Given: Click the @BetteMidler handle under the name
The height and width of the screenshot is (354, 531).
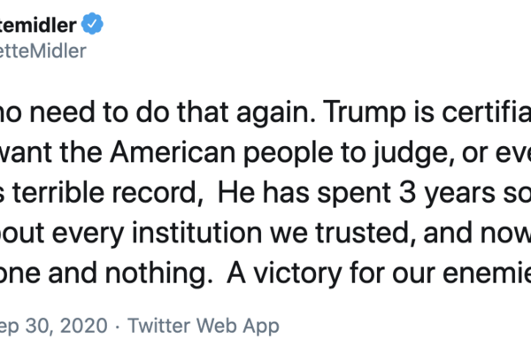Looking at the screenshot, I should pyautogui.click(x=43, y=50).
